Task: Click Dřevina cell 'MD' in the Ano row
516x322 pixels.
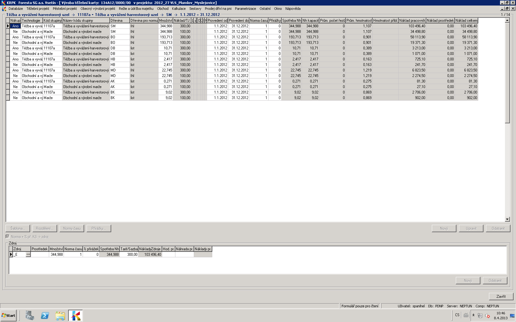Action: pos(119,70)
